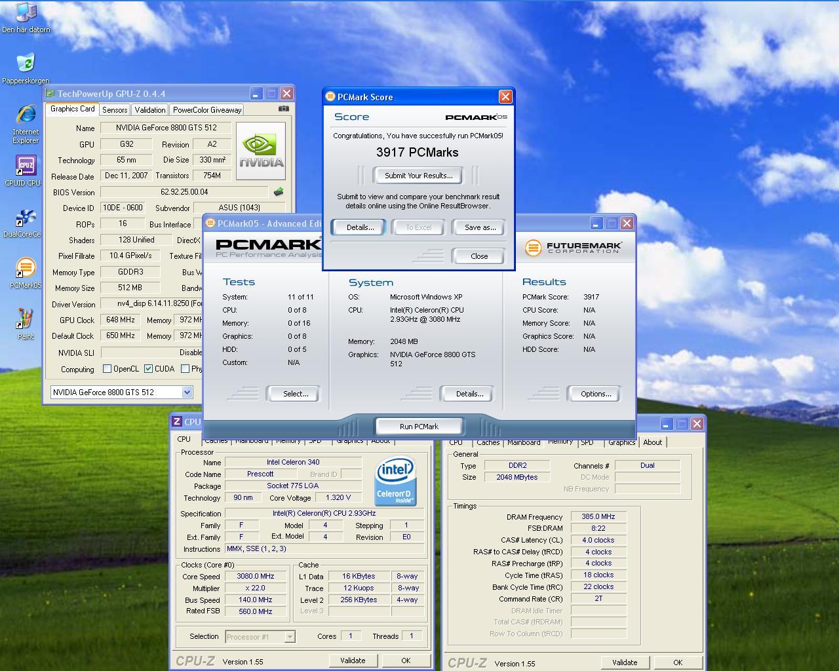Toggle the CUDA checkbox in GPU-Z
Image resolution: width=839 pixels, height=671 pixels.
click(148, 369)
